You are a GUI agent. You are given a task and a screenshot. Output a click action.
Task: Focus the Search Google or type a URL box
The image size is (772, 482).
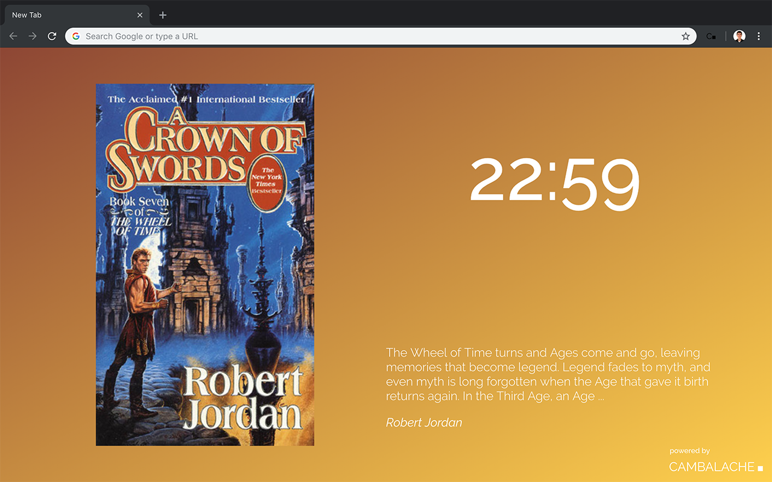380,36
